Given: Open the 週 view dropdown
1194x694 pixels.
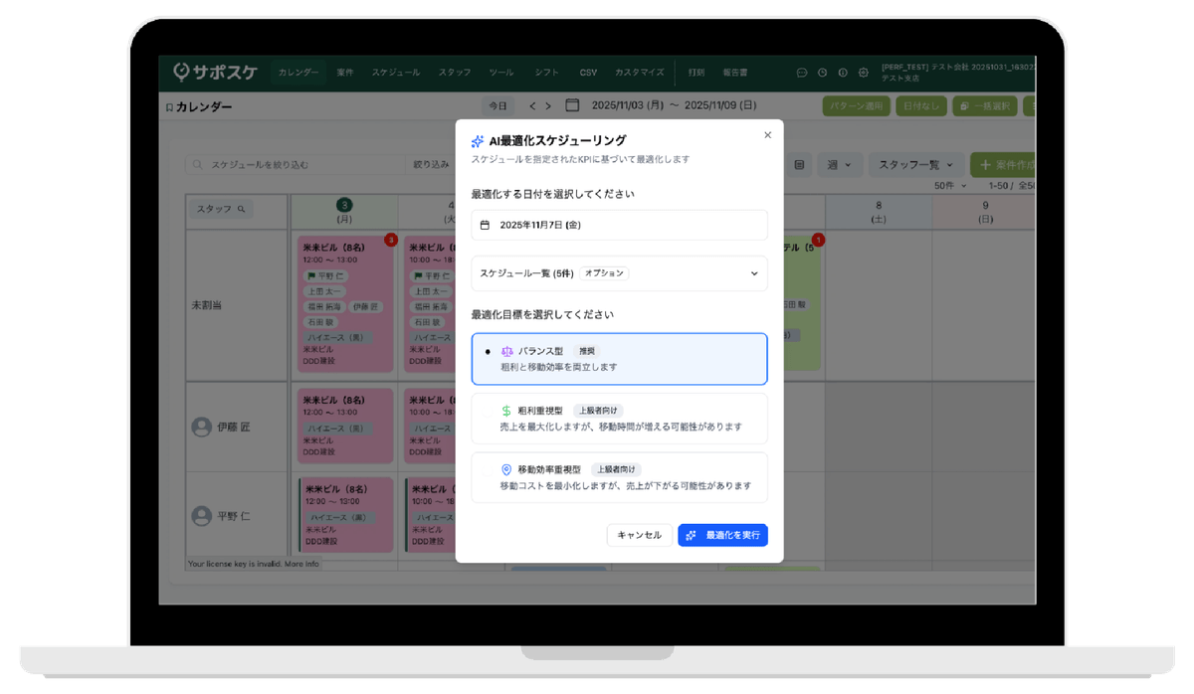Looking at the screenshot, I should tap(842, 164).
